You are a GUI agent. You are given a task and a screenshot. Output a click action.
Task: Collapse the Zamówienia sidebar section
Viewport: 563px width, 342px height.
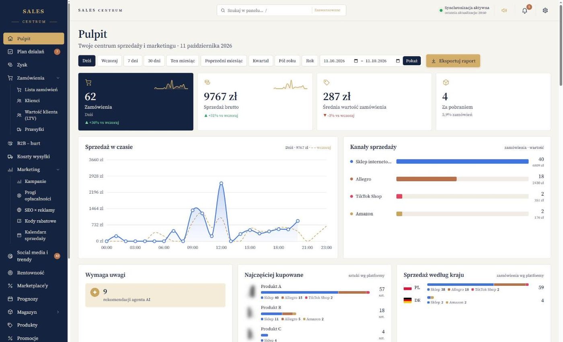tap(58, 78)
